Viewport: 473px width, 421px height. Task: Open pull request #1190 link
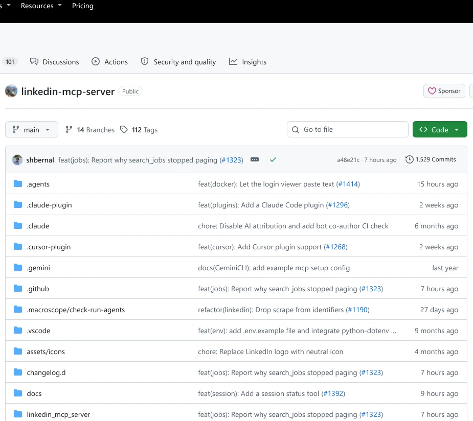click(357, 310)
